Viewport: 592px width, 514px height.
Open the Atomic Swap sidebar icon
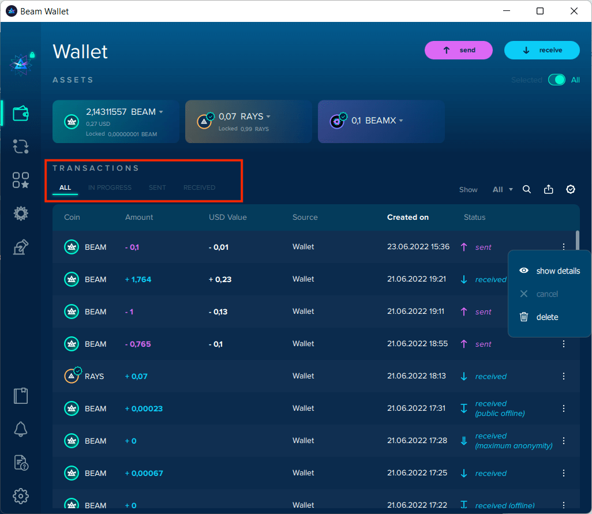point(21,147)
